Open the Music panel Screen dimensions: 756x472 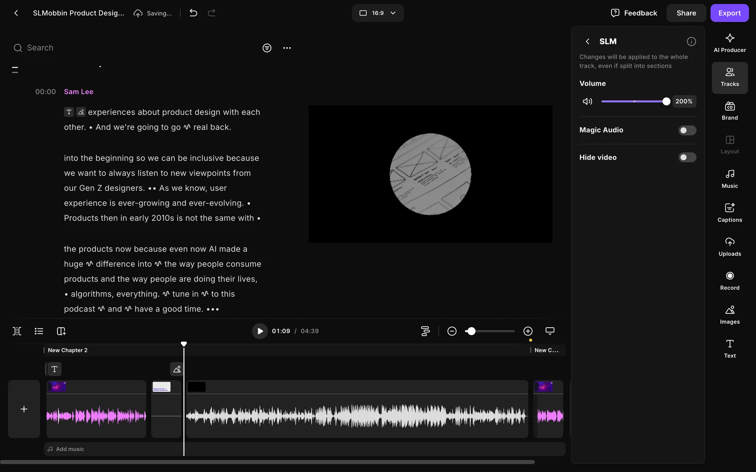(x=729, y=179)
